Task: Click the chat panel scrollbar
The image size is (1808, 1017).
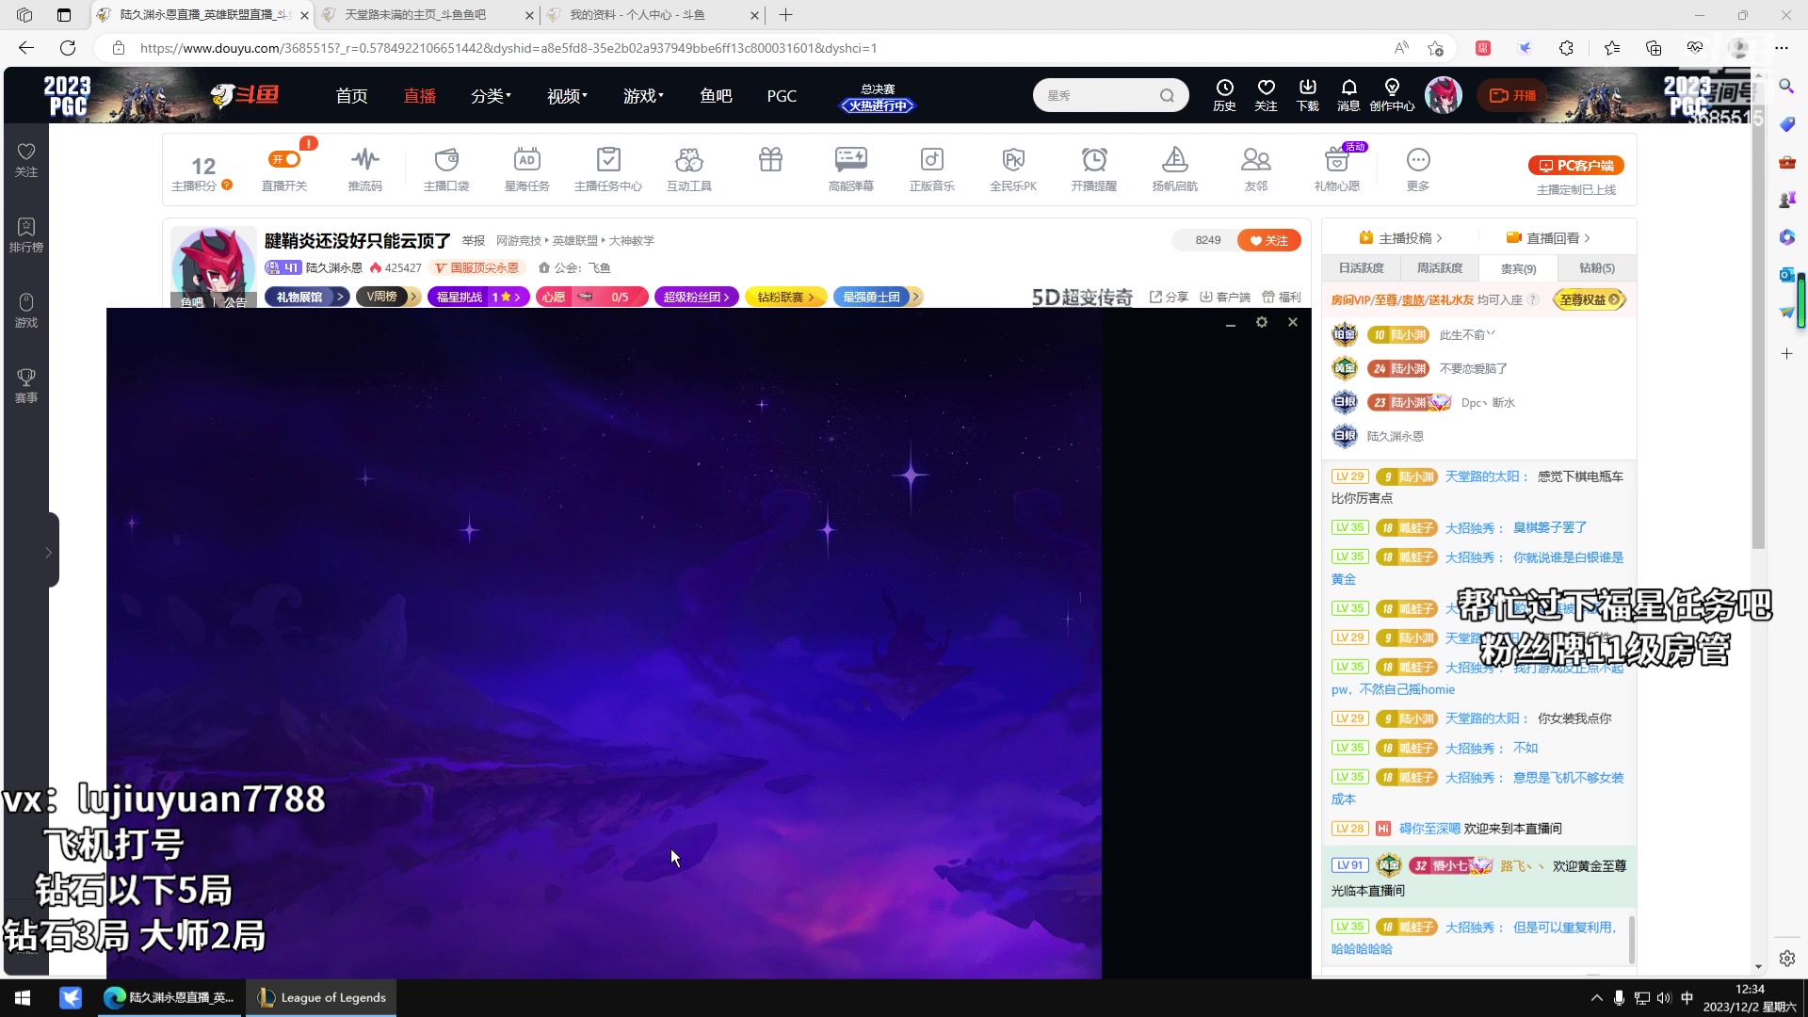Action: tap(1632, 940)
